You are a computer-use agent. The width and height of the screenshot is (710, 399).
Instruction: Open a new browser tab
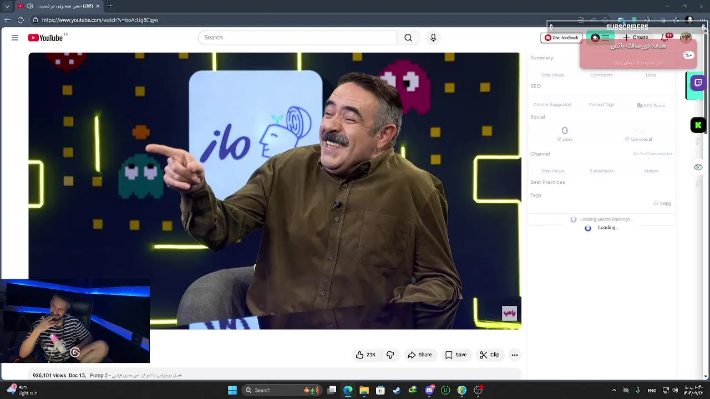pyautogui.click(x=110, y=6)
